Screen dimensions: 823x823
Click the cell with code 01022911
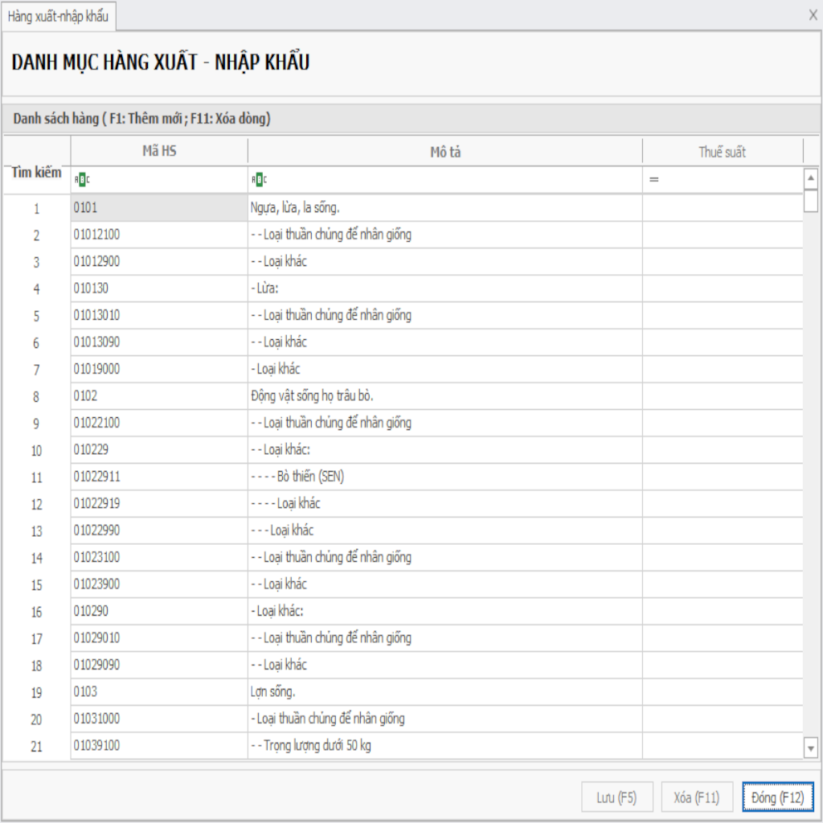click(158, 477)
